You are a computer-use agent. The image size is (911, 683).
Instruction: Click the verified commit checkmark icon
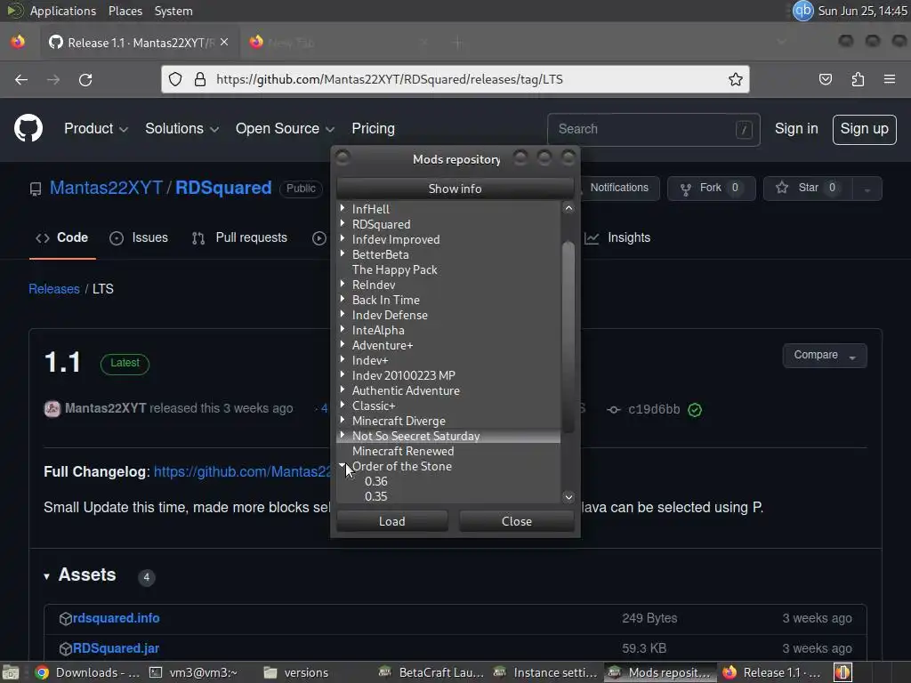click(695, 409)
